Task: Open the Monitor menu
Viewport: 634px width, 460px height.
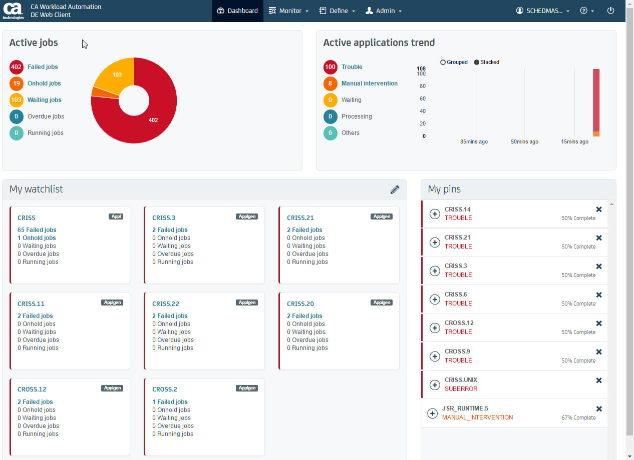Action: 288,10
